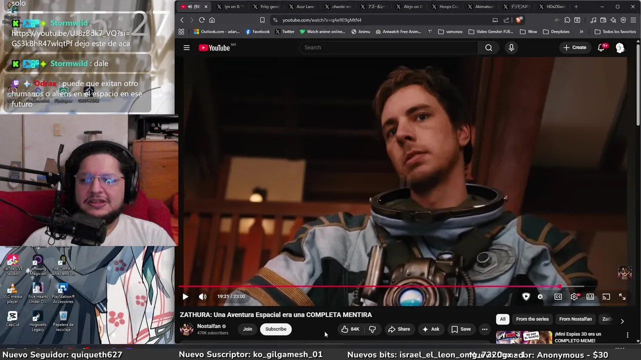Bookmark this page with the bookmark icon

click(x=262, y=20)
